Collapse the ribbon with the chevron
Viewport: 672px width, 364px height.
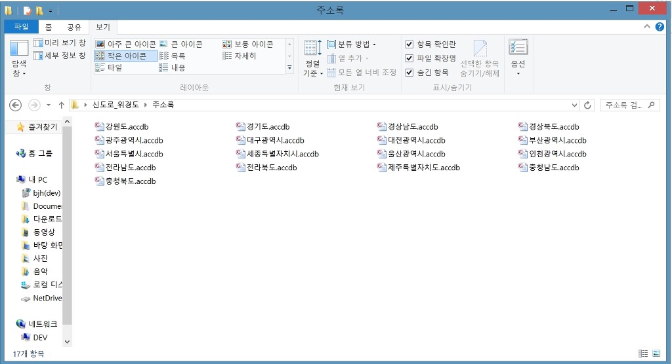[646, 27]
